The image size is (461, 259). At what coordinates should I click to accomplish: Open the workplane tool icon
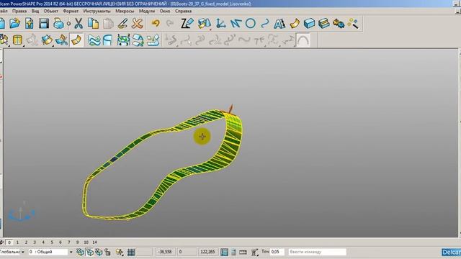tap(221, 24)
